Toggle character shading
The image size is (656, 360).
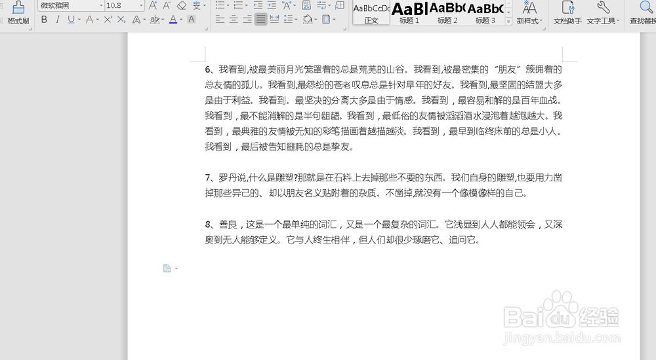coord(191,19)
